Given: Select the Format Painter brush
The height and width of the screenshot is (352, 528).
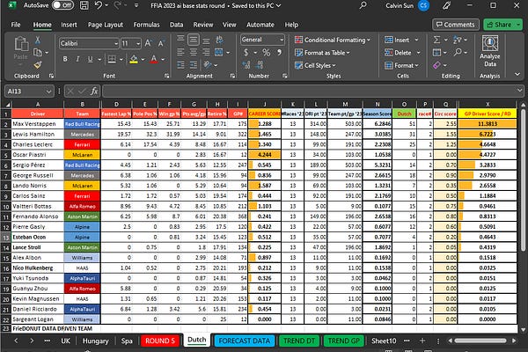Looking at the screenshot, I should coord(38,65).
